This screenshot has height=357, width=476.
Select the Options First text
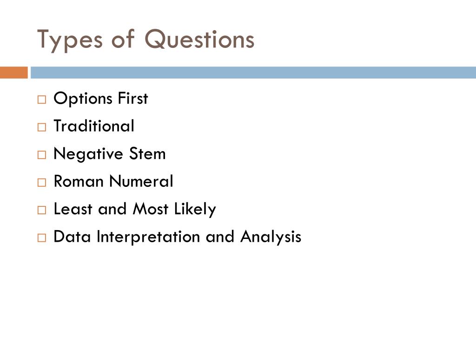click(x=101, y=99)
